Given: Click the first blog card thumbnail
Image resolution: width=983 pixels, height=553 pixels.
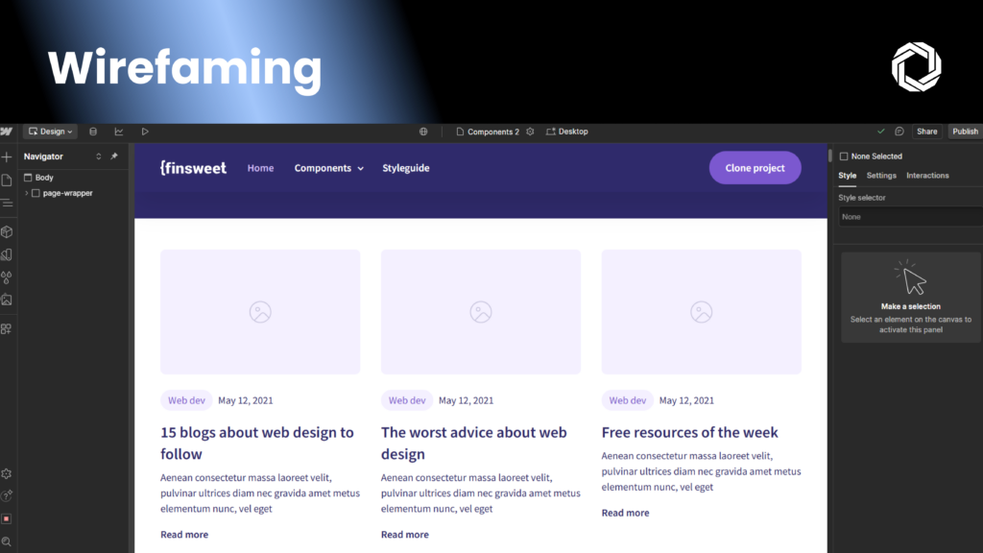Looking at the screenshot, I should coord(260,312).
